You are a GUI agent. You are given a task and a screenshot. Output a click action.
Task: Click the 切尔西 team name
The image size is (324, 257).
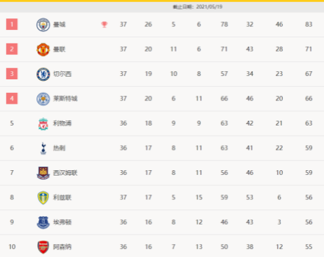[x=62, y=74]
